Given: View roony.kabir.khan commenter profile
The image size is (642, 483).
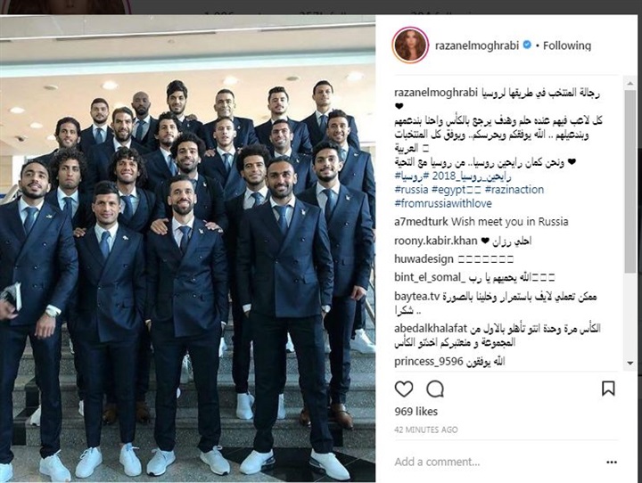Looking at the screenshot, I should [436, 241].
